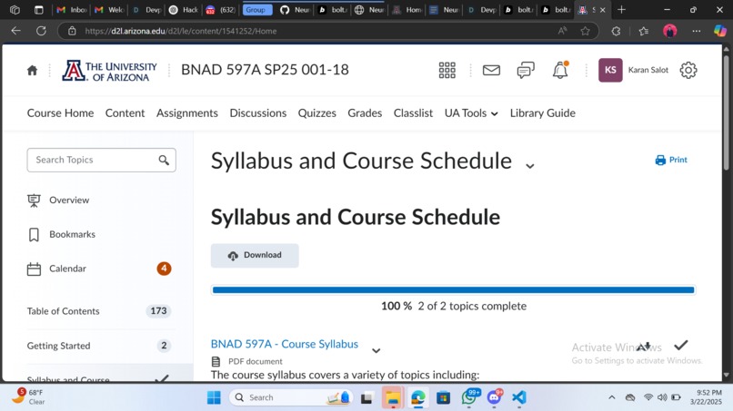Open the message alerts envelope icon
Image resolution: width=733 pixels, height=411 pixels.
click(491, 71)
